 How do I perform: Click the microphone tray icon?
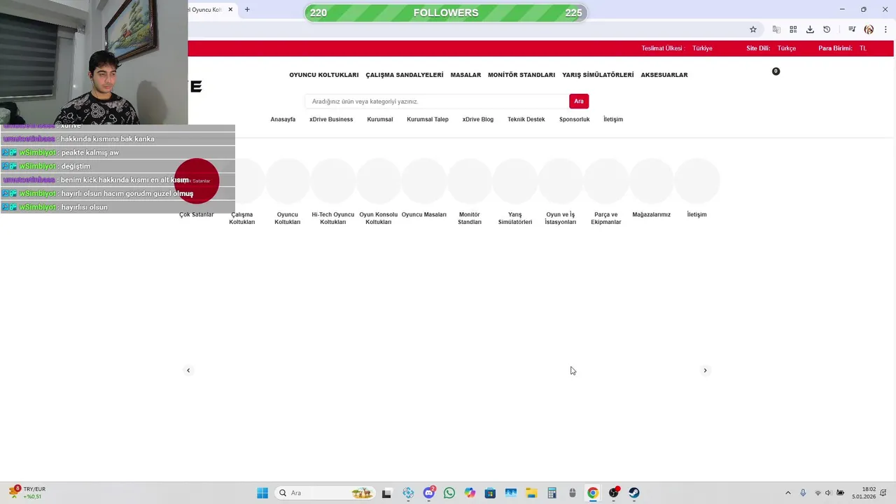pos(803,493)
